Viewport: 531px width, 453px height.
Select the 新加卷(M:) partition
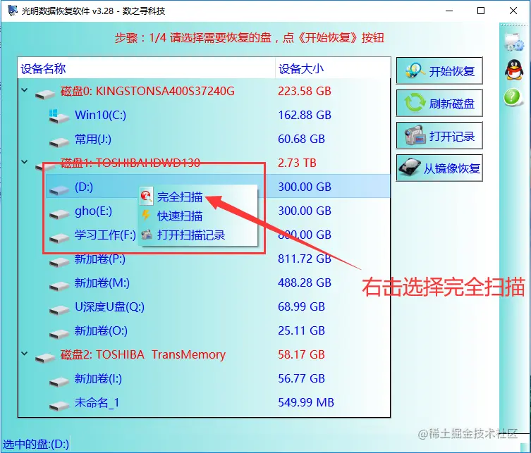tap(102, 283)
